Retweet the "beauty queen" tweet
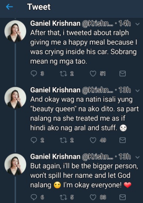This screenshot has width=143, height=203. (63, 140)
